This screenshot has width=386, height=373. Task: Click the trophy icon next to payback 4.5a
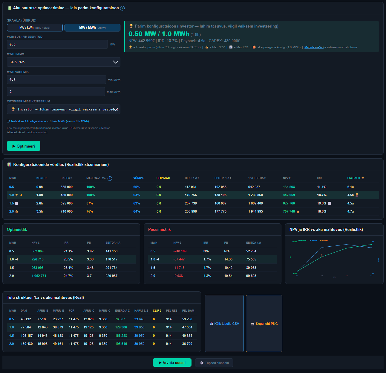tap(357, 195)
